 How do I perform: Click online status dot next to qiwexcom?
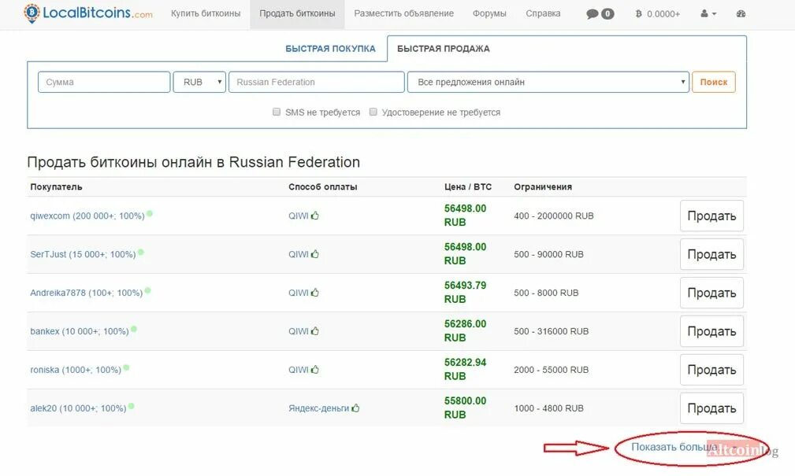150,214
